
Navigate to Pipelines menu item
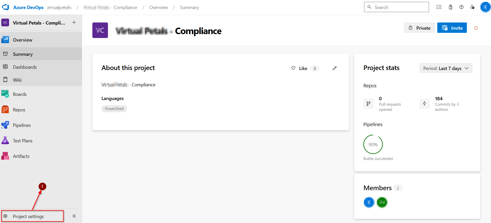point(41,125)
